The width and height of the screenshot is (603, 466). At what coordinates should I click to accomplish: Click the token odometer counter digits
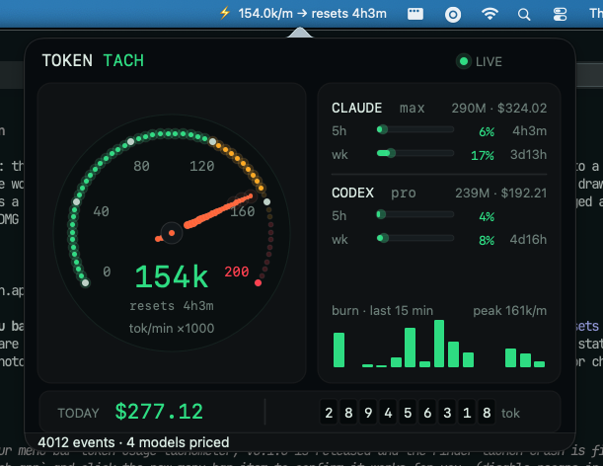408,413
